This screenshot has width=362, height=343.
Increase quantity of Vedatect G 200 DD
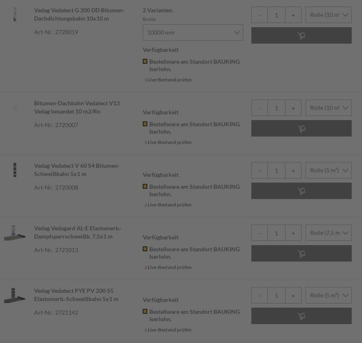point(293,15)
